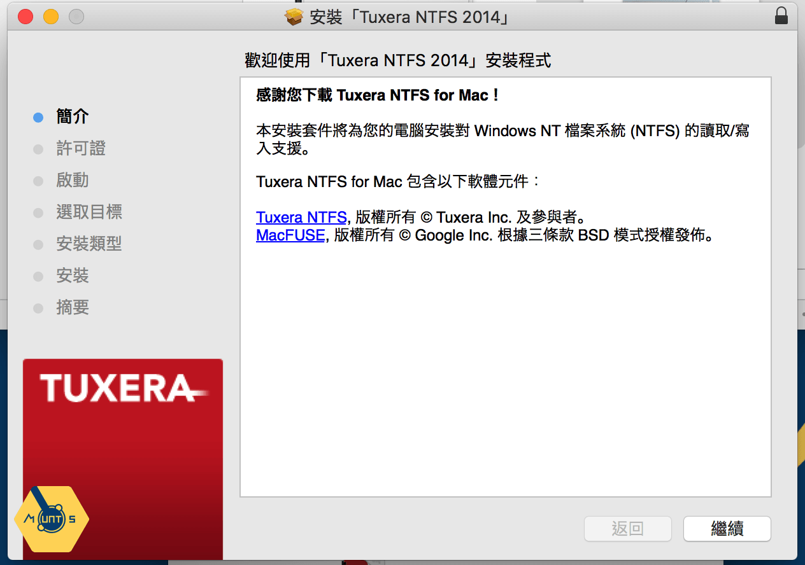Select the 安裝類型 step in the sidebar
The width and height of the screenshot is (805, 565).
click(x=89, y=244)
